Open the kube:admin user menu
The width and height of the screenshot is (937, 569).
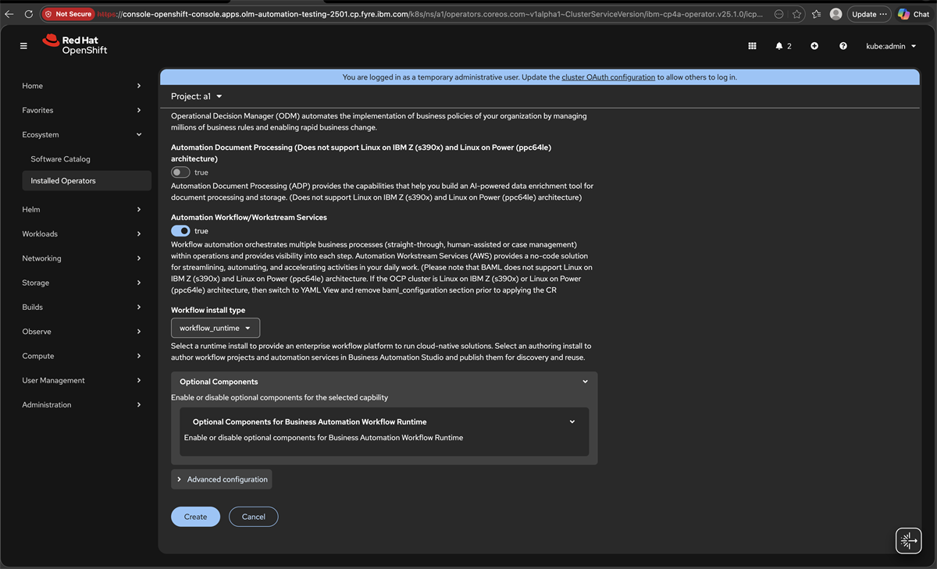click(891, 46)
